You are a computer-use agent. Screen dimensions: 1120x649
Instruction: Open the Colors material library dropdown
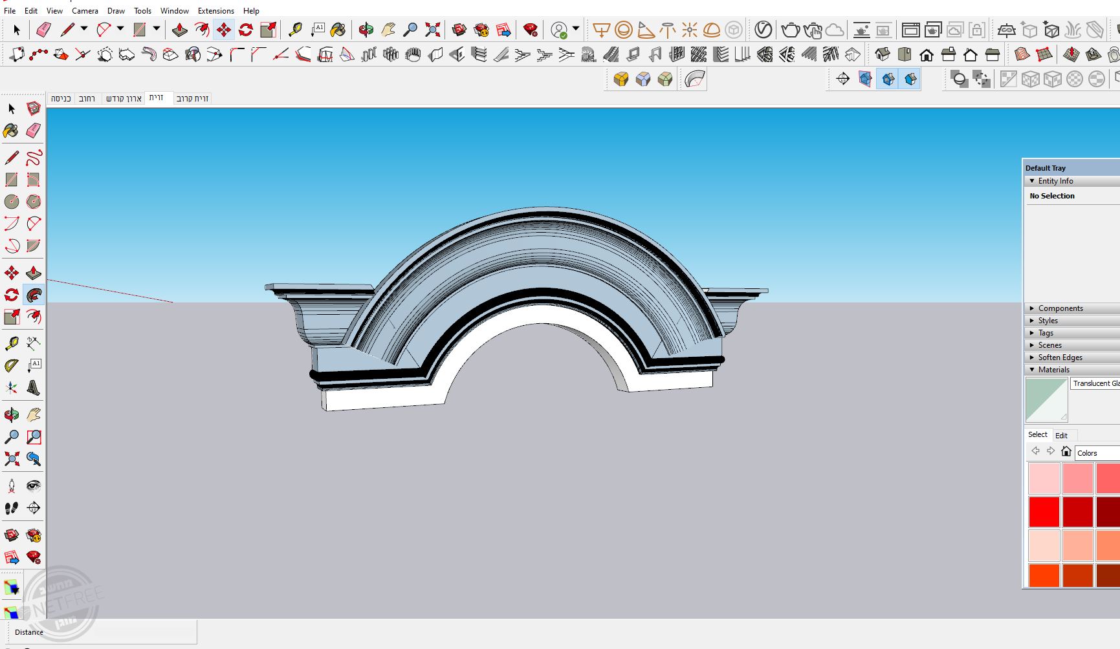click(1097, 453)
